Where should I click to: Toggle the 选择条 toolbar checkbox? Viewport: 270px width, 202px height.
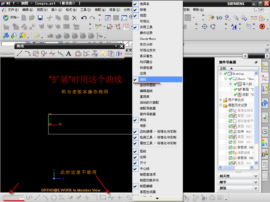135,4
